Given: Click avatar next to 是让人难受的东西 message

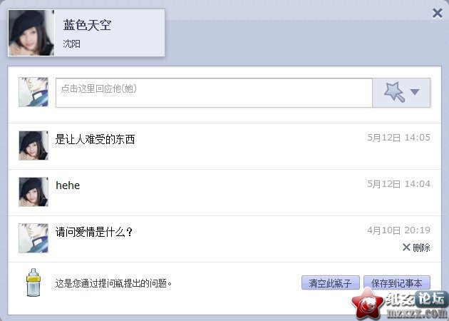Looking at the screenshot, I should coord(33,146).
